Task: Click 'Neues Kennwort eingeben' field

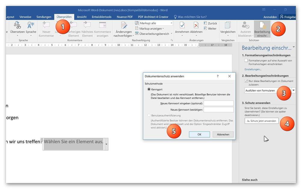Action: [219, 103]
